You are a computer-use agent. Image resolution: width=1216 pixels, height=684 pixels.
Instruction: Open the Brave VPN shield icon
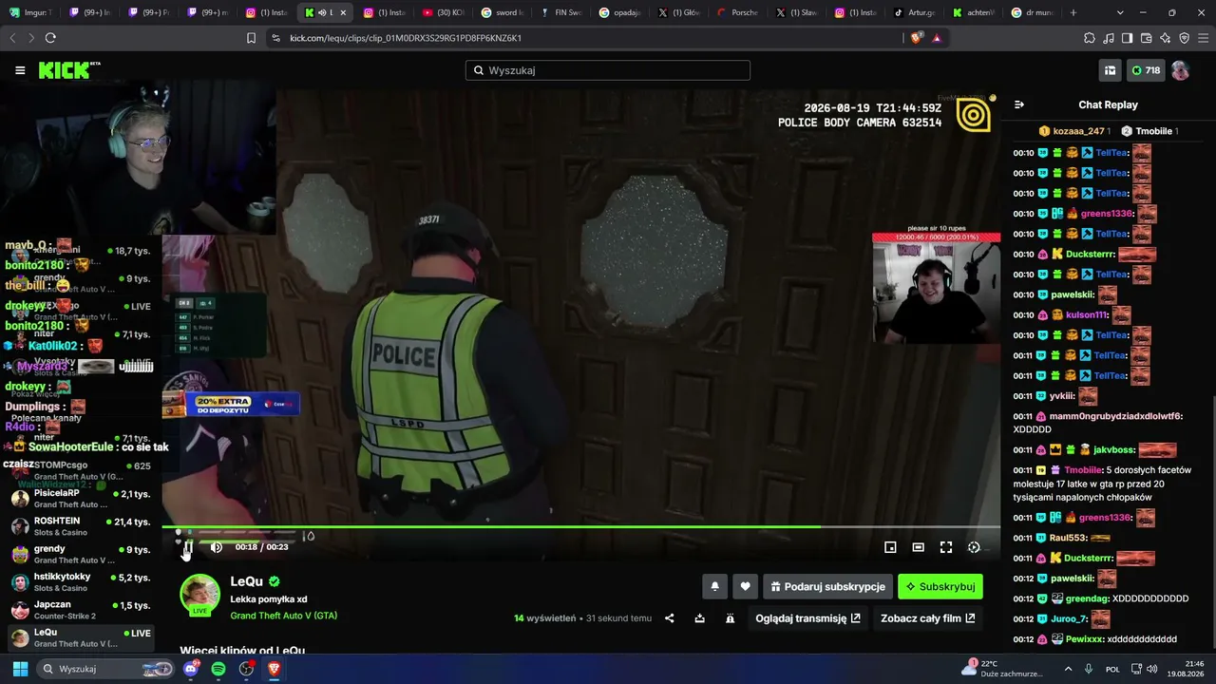pos(1184,38)
